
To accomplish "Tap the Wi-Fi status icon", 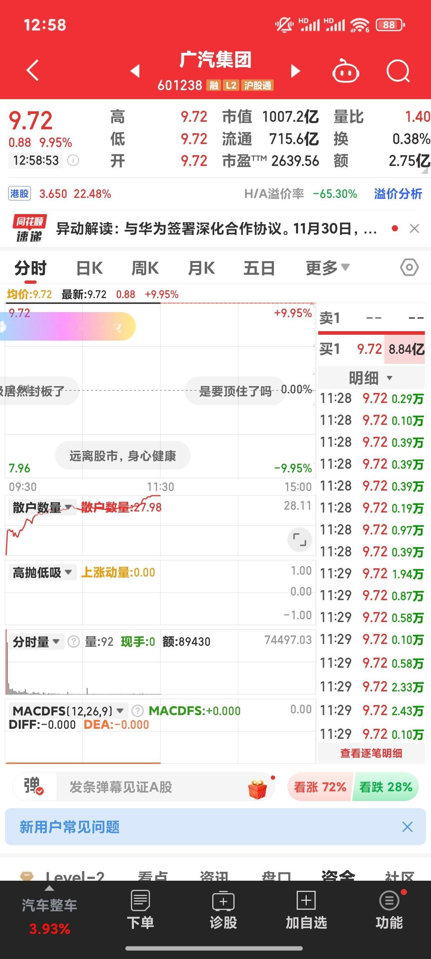I will [x=360, y=25].
